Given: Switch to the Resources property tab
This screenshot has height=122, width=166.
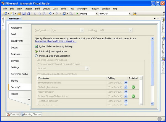Looking at the screenshot, I should [20, 54].
